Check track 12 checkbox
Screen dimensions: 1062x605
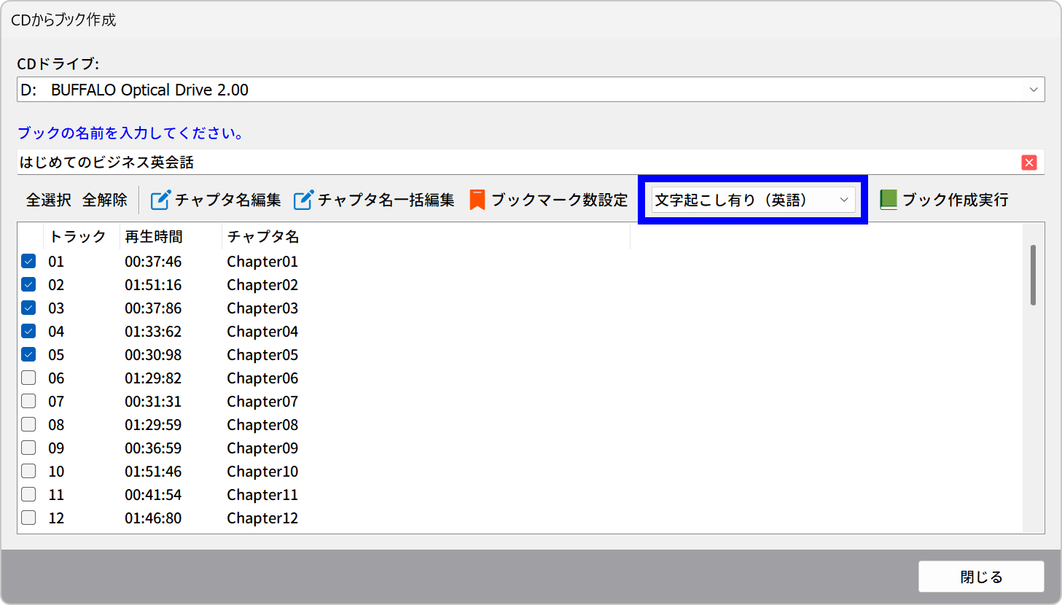pos(28,518)
